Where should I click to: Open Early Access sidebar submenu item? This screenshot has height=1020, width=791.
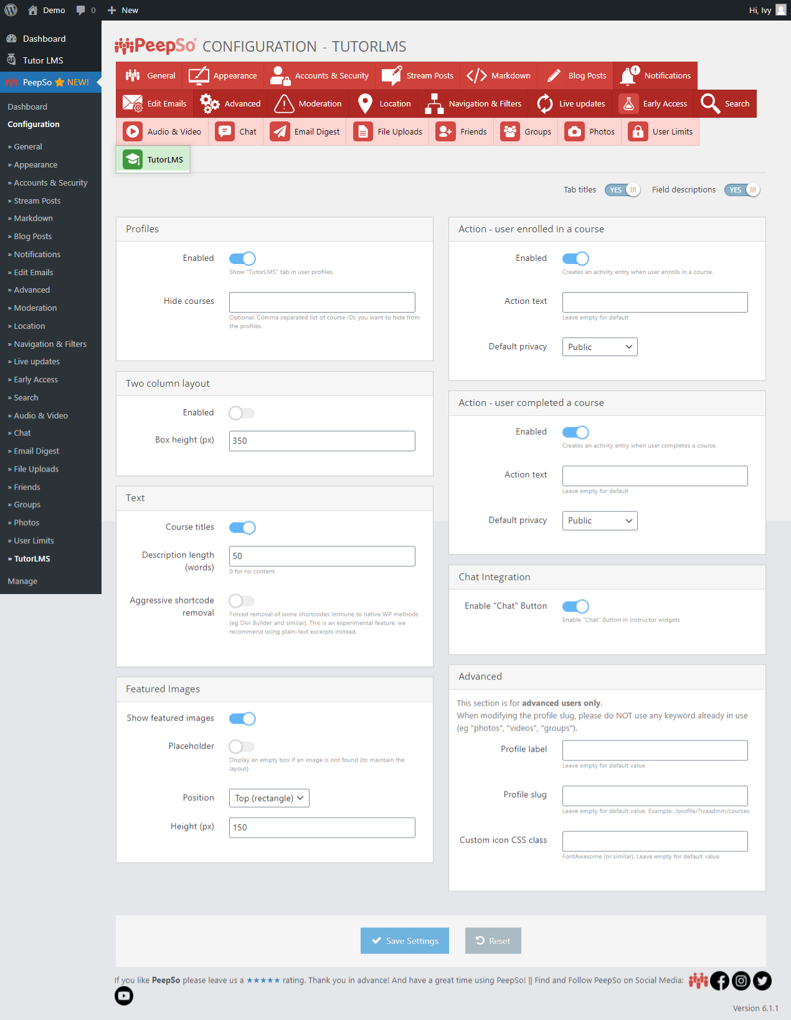click(36, 379)
